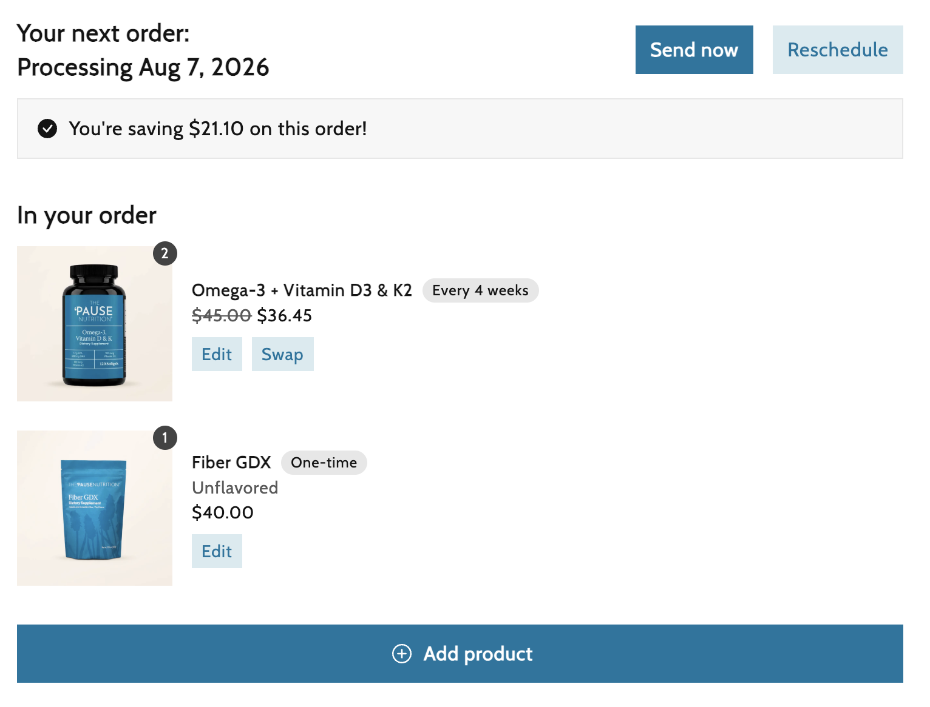Edit the Fiber GDX item
The image size is (930, 707).
click(x=217, y=551)
